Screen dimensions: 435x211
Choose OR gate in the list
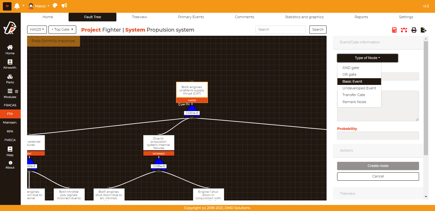coord(350,74)
